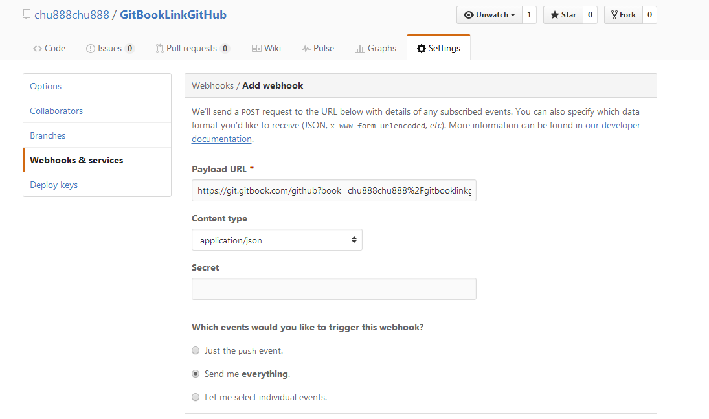Screen dimensions: 709x419
Task: Click the chu888chu888 owner link
Action: 72,14
